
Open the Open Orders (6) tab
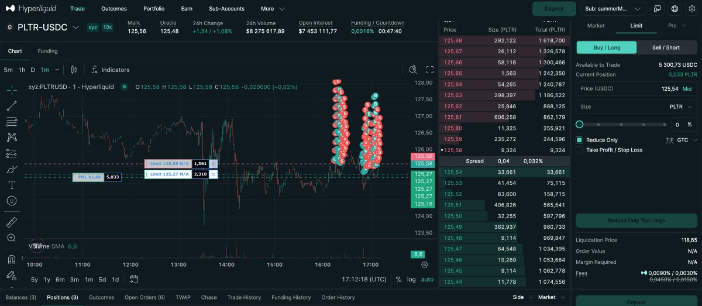point(144,297)
